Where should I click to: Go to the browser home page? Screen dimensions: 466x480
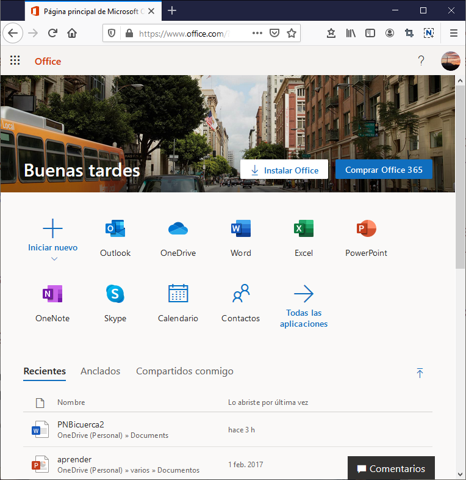72,33
